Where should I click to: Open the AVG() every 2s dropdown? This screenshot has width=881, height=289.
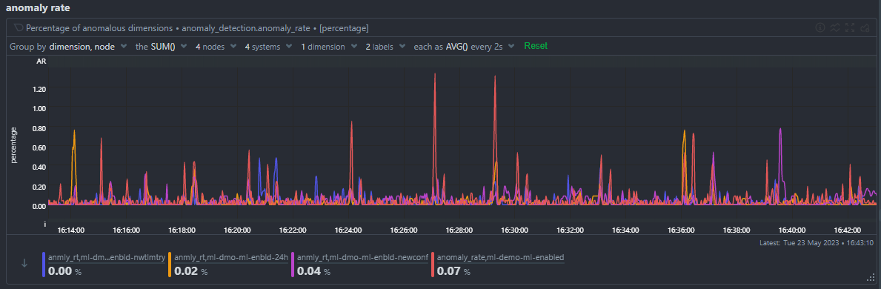coord(464,47)
